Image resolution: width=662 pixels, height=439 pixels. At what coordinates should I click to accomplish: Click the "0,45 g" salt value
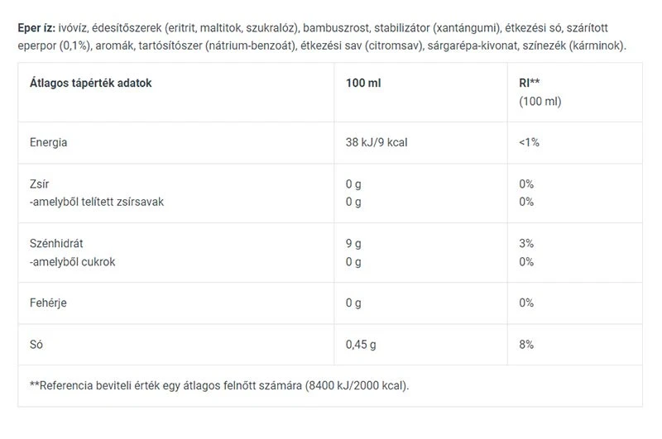(362, 344)
